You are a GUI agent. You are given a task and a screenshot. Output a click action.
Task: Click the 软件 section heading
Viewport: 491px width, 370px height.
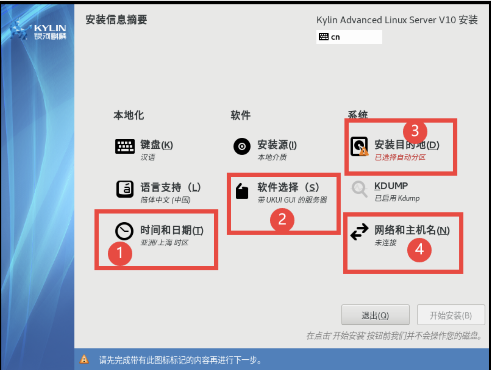tap(240, 115)
